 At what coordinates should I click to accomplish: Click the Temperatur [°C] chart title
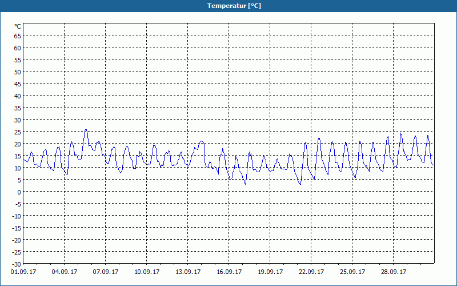(234, 6)
